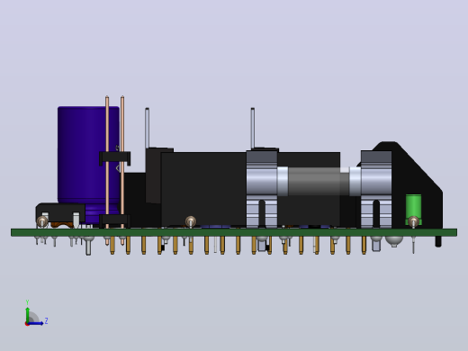Select the glass fuse tube
This screenshot has width=468, height=351.
click(x=319, y=181)
